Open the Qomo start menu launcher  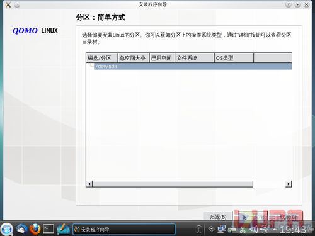(x=7, y=229)
